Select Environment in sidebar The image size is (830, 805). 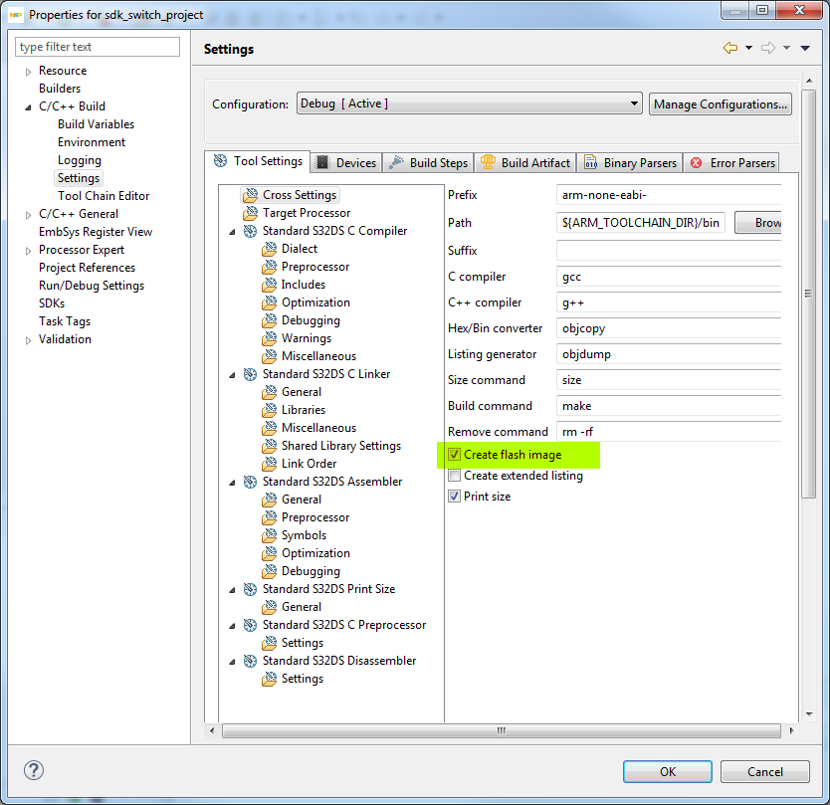(91, 142)
